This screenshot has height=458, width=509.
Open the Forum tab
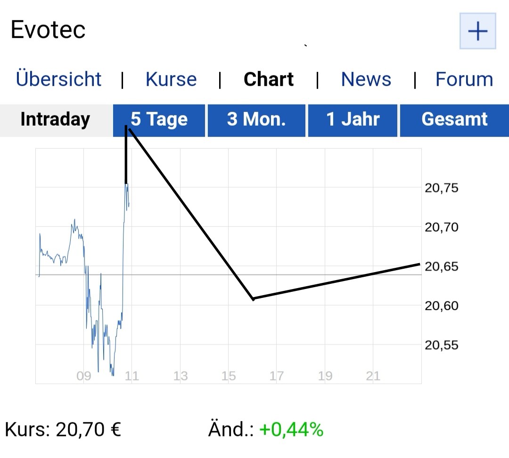coord(464,79)
